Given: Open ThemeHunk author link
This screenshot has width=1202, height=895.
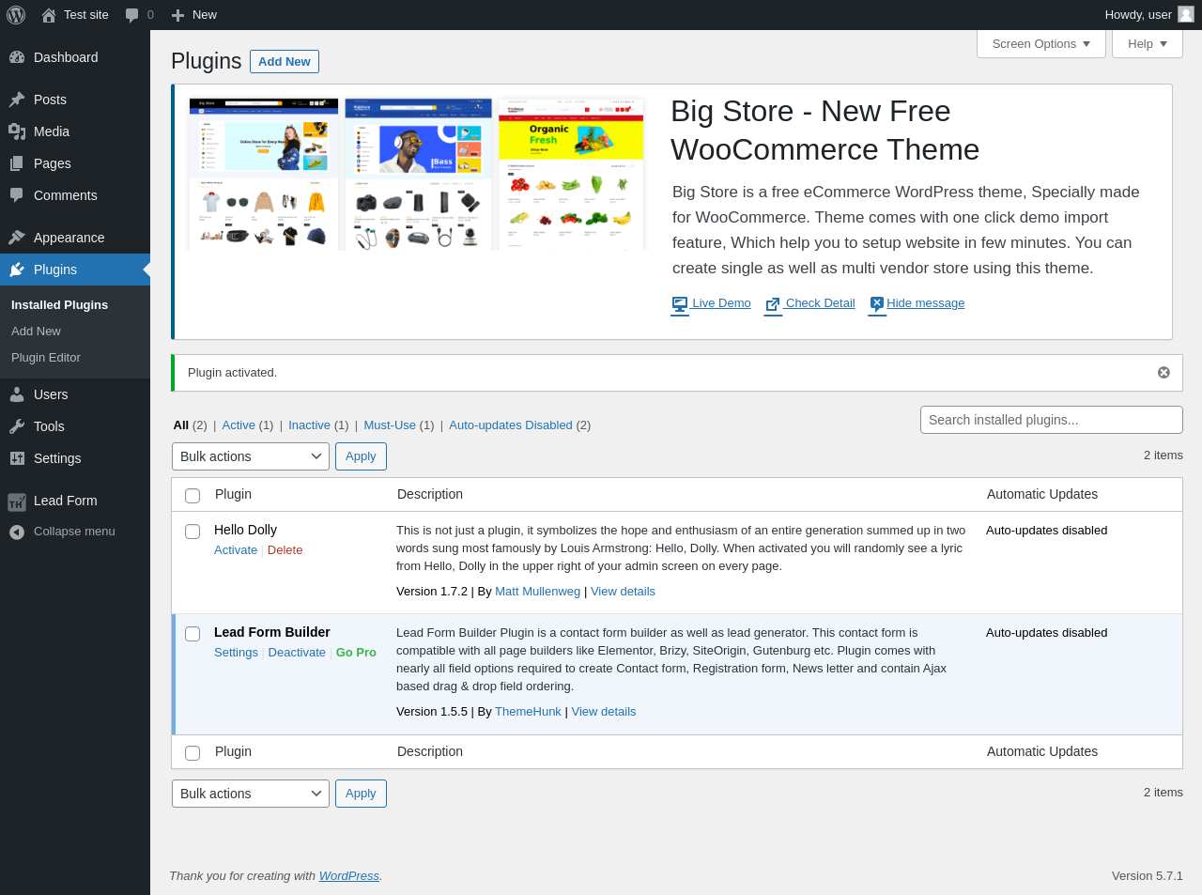Looking at the screenshot, I should coord(528,712).
